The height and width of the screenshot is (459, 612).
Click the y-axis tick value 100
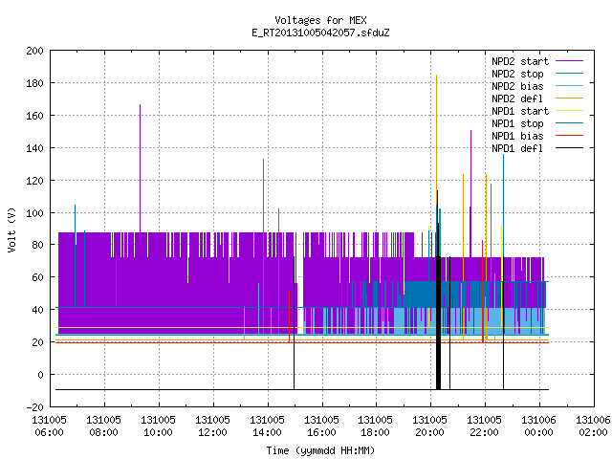click(x=34, y=213)
